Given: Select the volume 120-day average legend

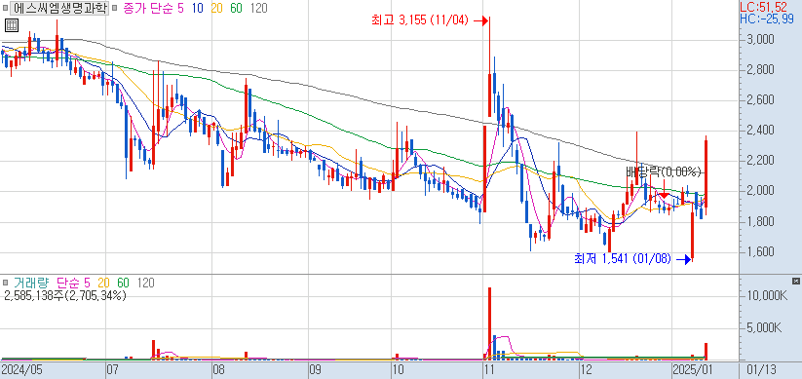Looking at the screenshot, I should [x=146, y=282].
